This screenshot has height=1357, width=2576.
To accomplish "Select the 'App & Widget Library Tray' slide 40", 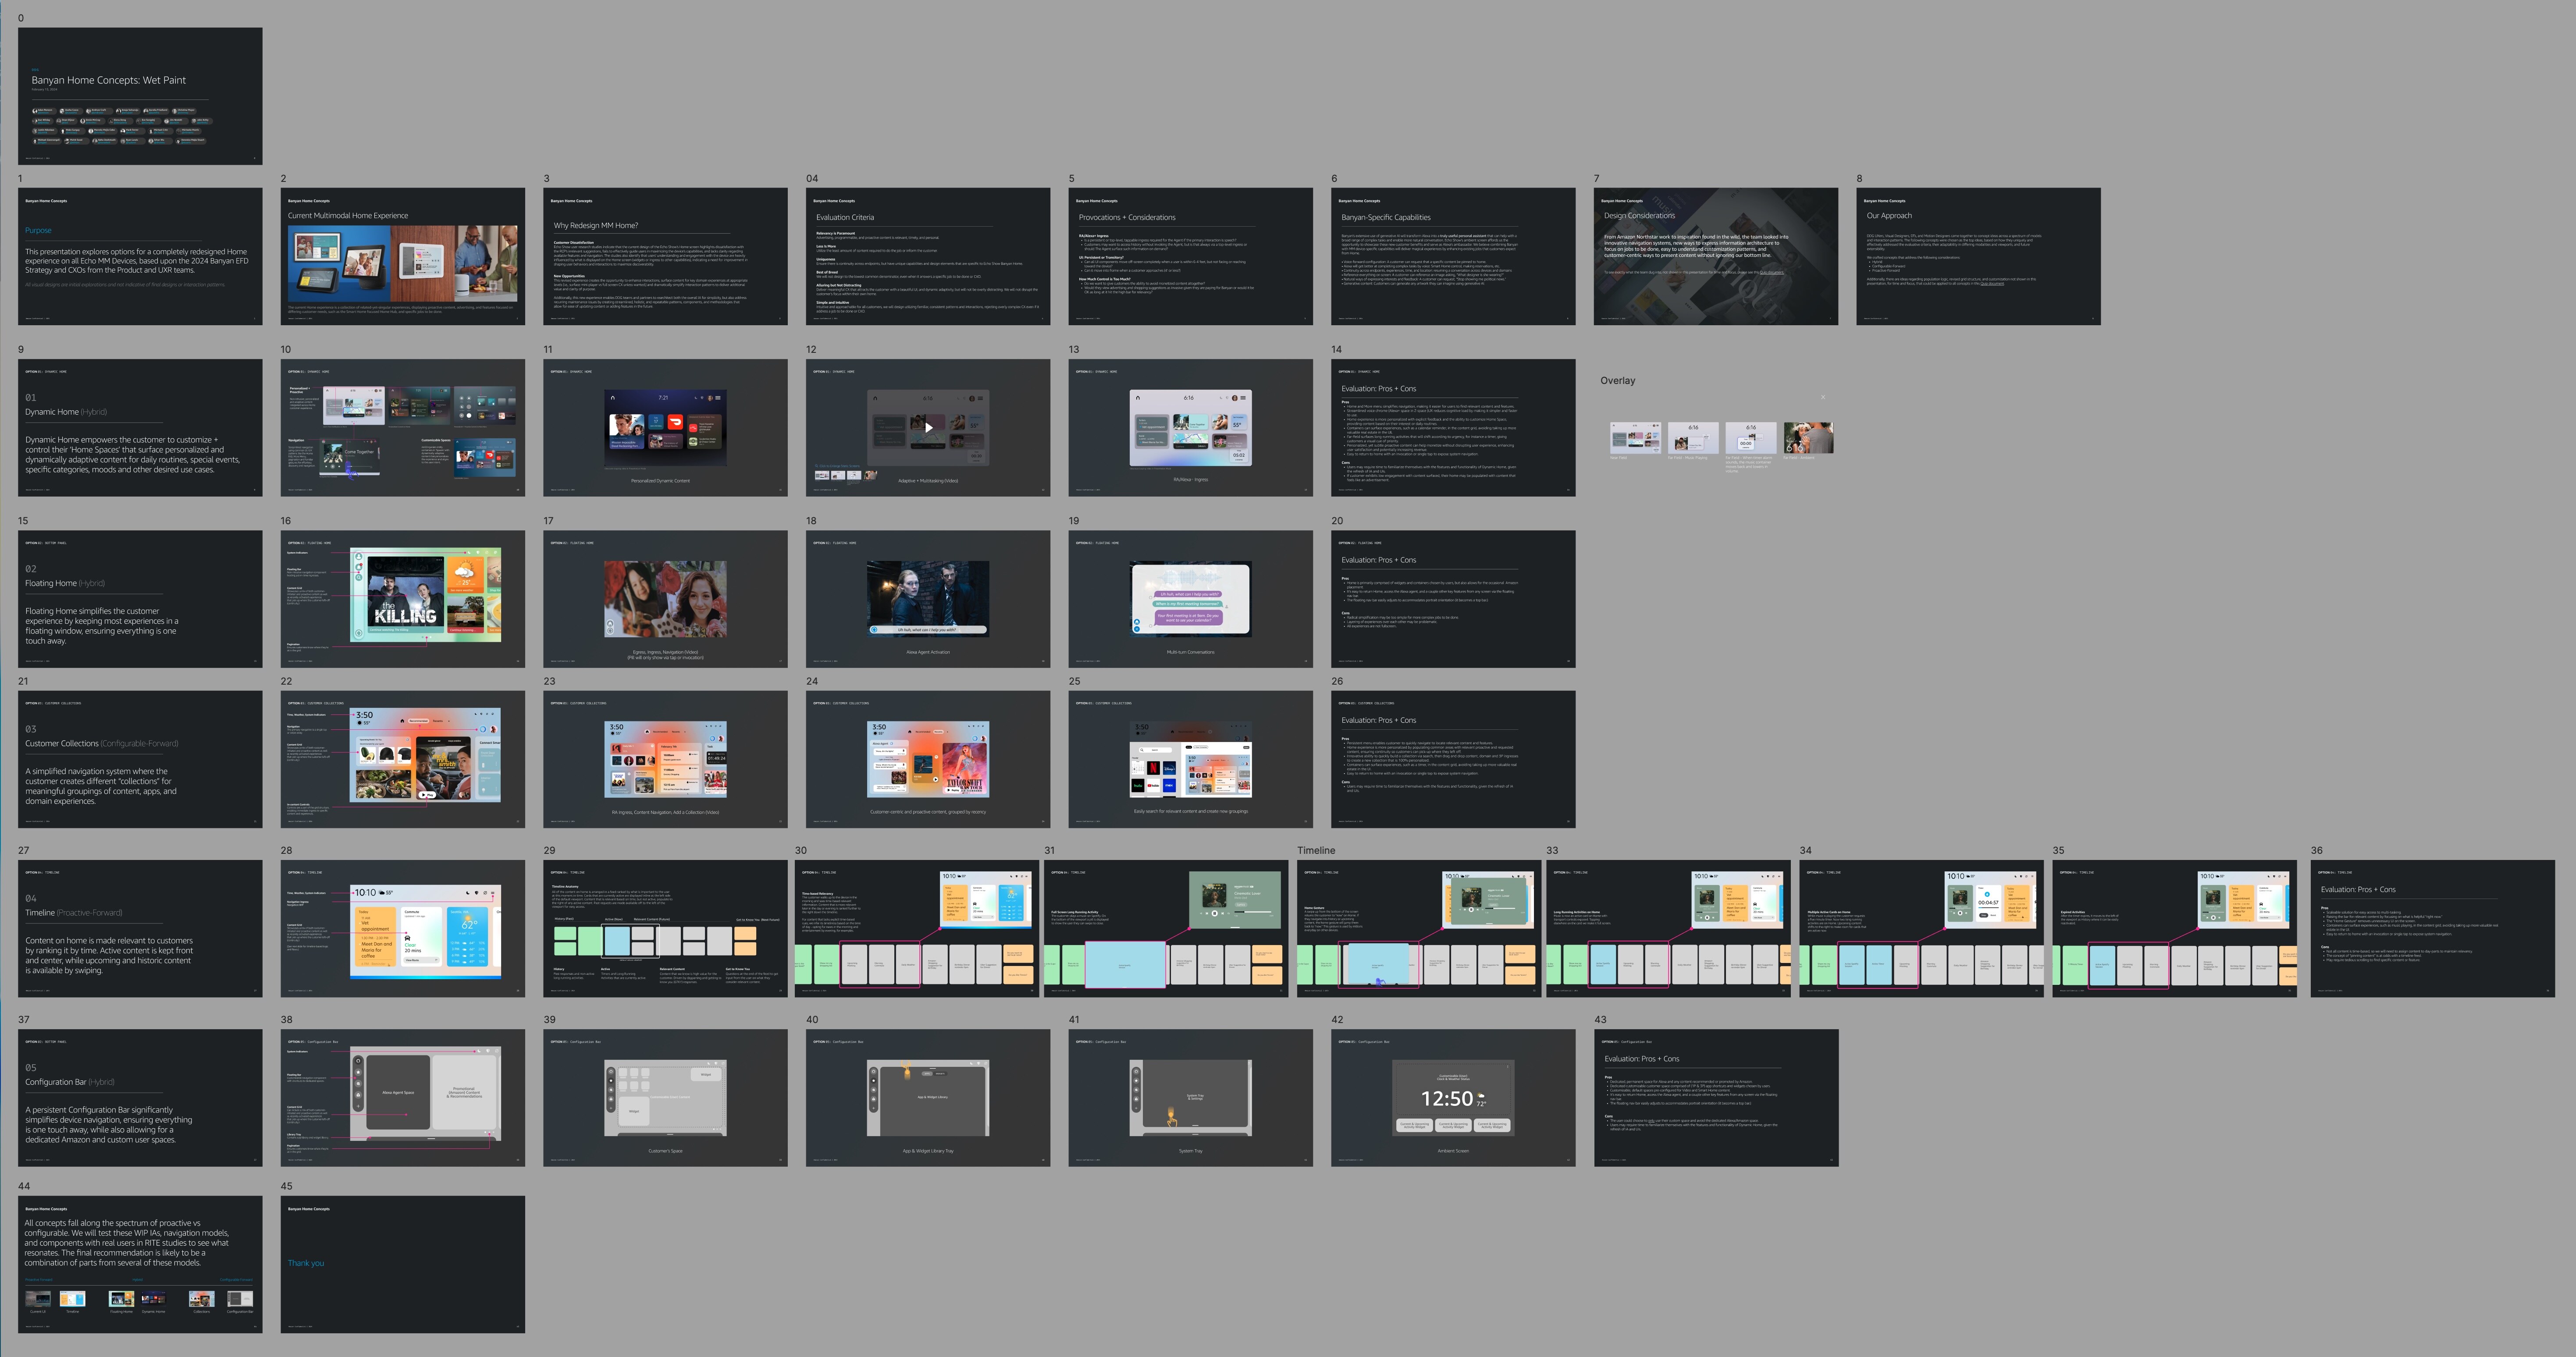I will (928, 1098).
